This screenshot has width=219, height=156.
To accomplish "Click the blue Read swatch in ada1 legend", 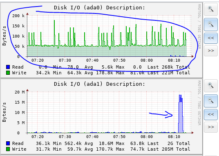I will 8,143.
